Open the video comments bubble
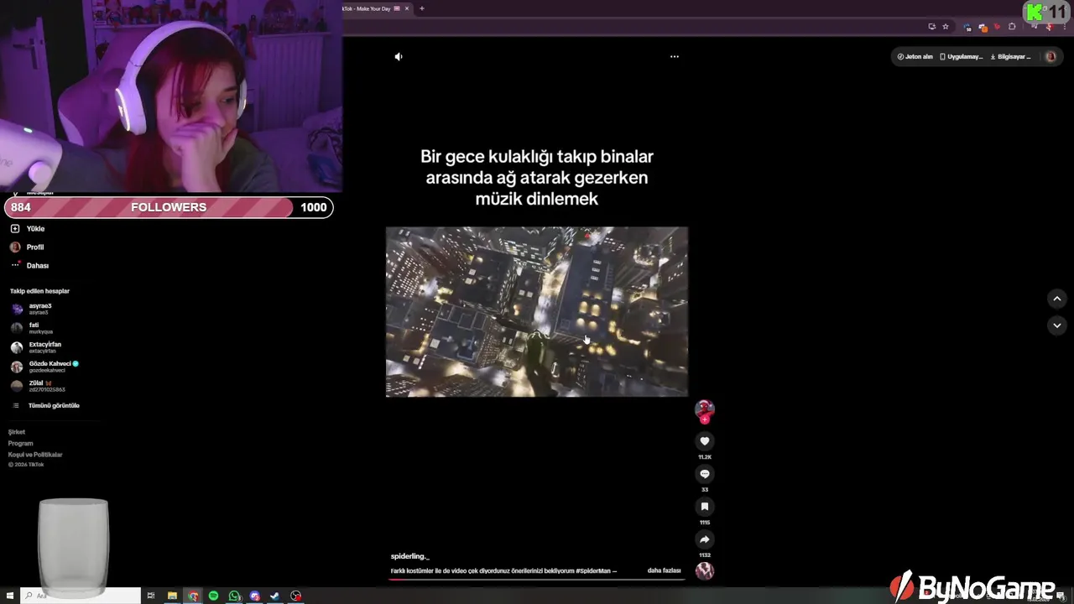 pyautogui.click(x=705, y=474)
